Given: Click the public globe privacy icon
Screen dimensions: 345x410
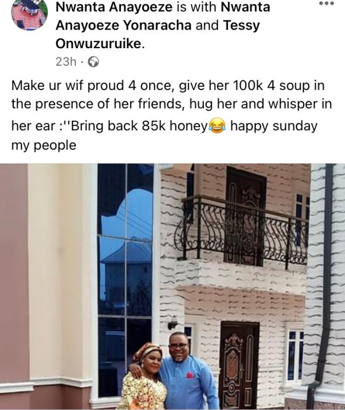Looking at the screenshot, I should (93, 62).
